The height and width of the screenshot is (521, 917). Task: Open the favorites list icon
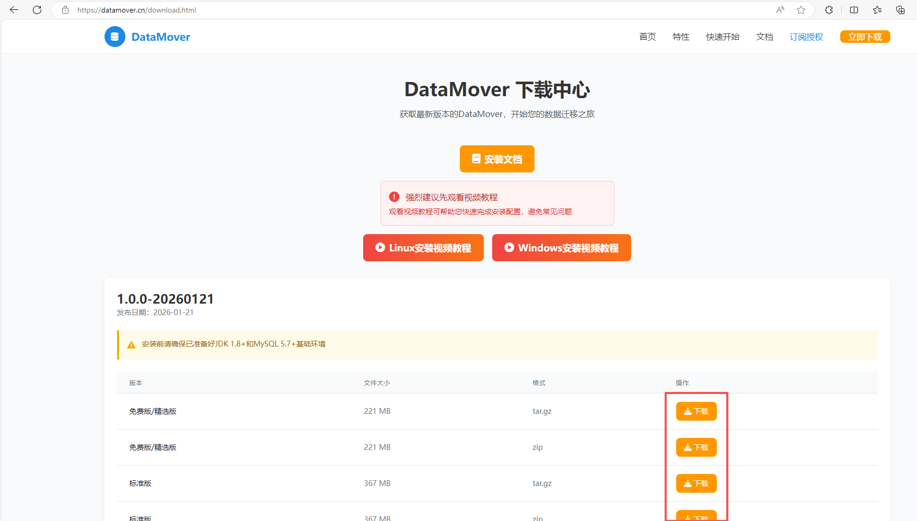(877, 10)
